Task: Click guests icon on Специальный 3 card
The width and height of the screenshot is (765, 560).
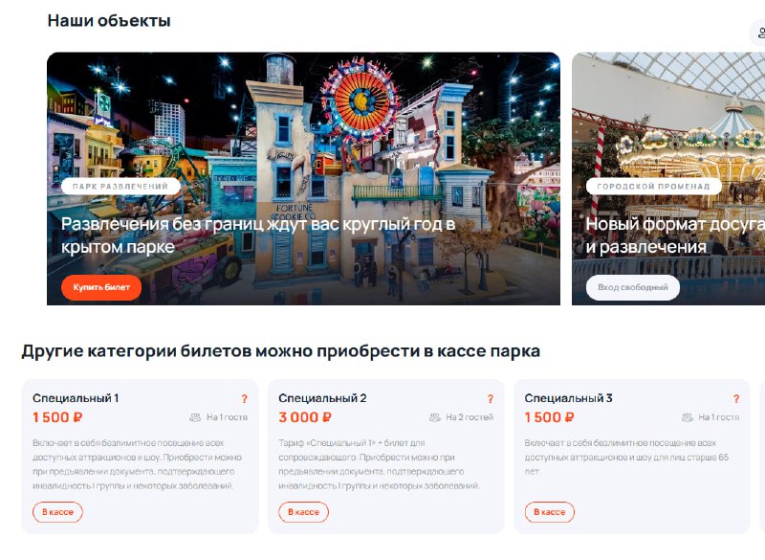Action: coord(687,417)
